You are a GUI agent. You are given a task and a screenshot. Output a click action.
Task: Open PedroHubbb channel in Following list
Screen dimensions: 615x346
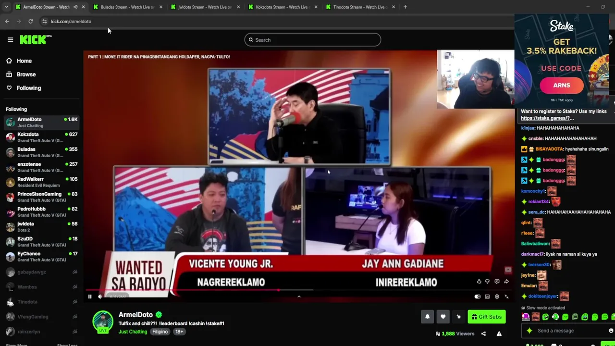pyautogui.click(x=42, y=212)
